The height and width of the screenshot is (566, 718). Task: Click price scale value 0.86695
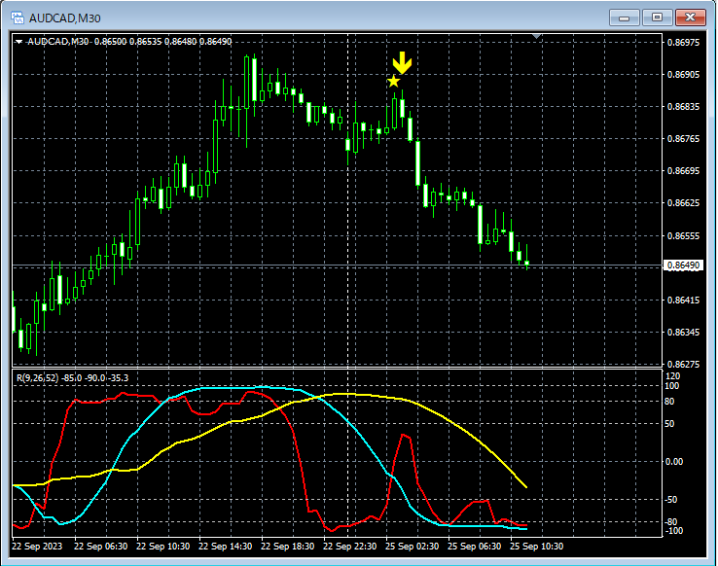pos(684,170)
